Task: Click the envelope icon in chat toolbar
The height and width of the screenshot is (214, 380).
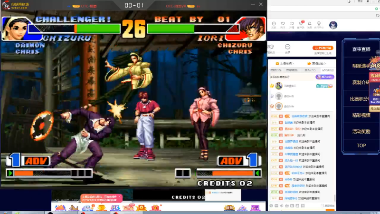Action: (x=276, y=206)
